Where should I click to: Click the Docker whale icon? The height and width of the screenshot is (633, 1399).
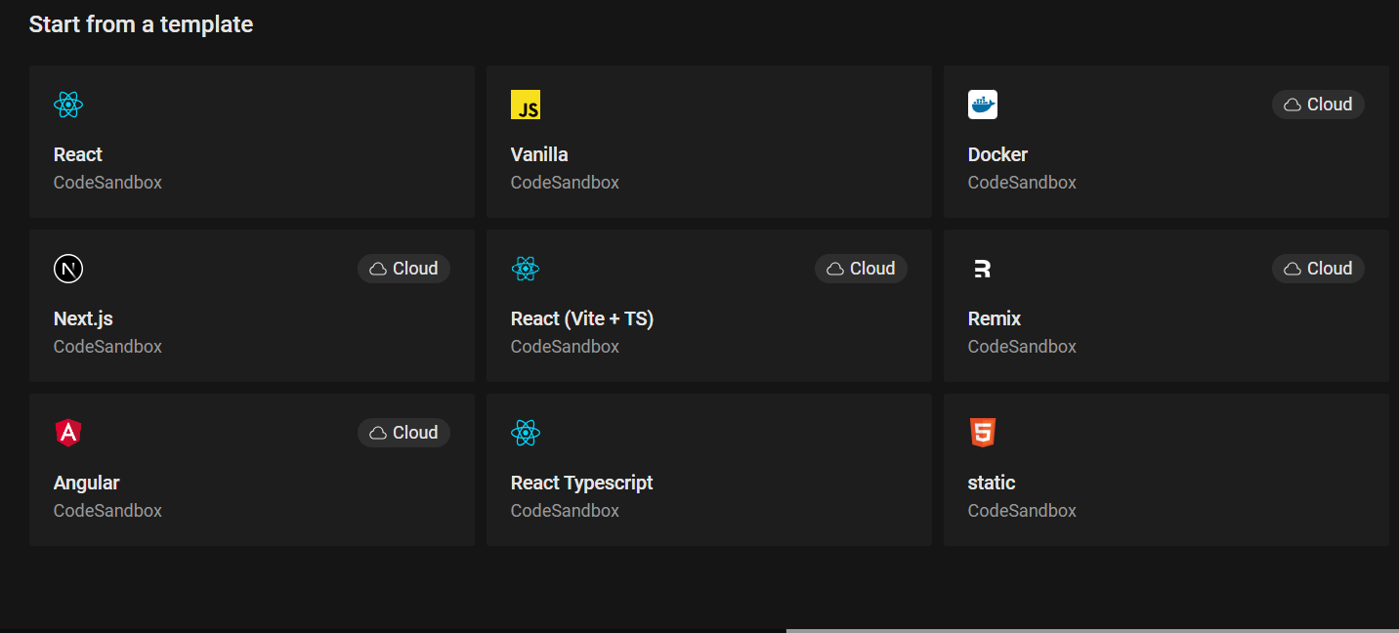point(983,105)
